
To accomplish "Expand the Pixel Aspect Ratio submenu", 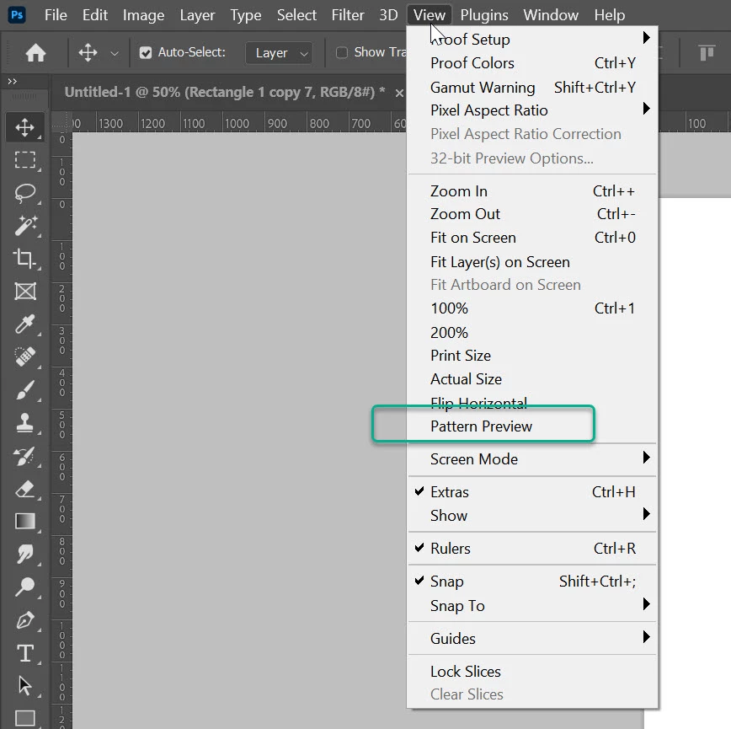I will coord(532,110).
